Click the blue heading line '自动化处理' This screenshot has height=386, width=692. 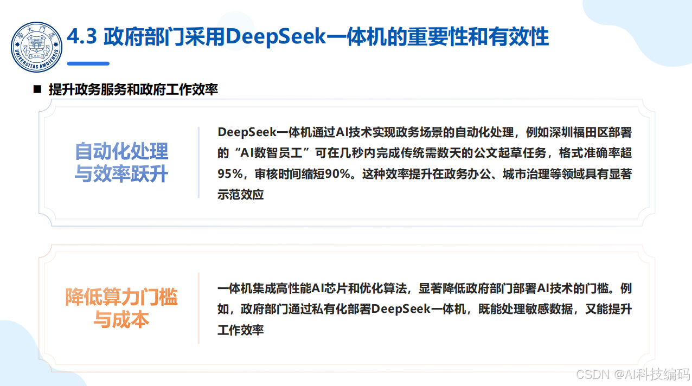tap(121, 151)
